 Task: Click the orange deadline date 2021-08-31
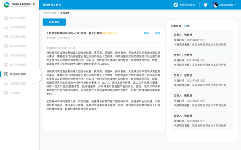(x=109, y=33)
